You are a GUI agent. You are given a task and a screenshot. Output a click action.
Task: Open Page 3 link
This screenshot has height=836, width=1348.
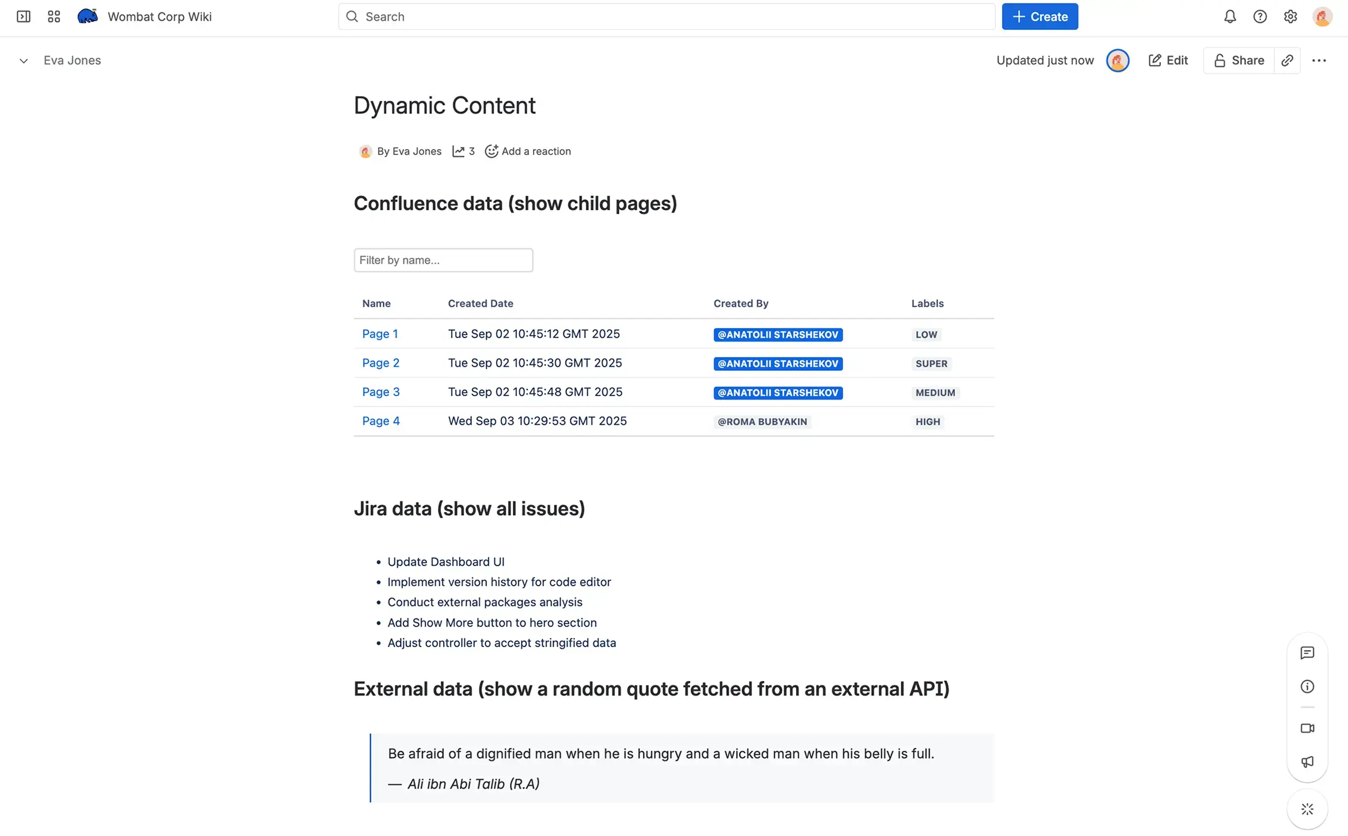[380, 392]
